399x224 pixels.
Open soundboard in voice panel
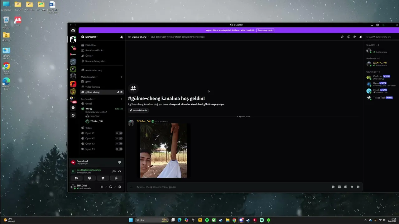coord(116,178)
